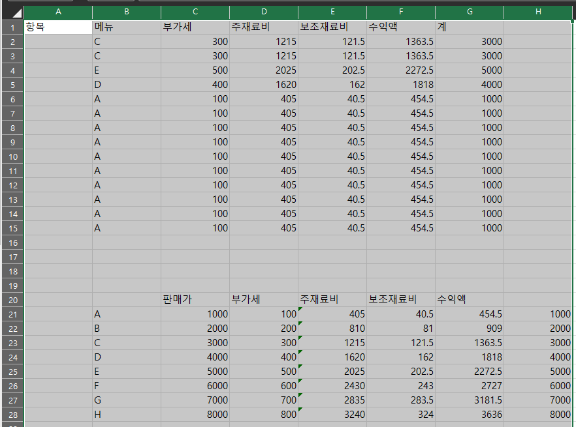Click cell B27 containing G
The height and width of the screenshot is (427, 576).
[127, 400]
